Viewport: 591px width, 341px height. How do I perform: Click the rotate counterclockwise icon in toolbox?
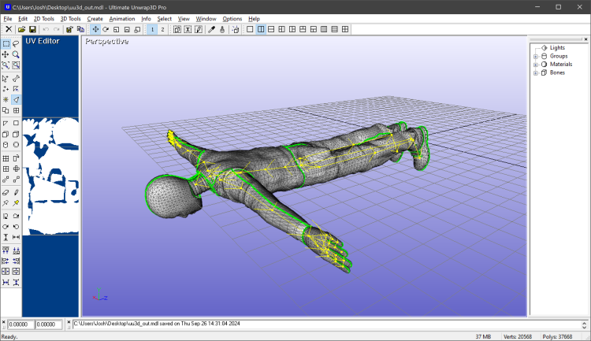(16, 227)
